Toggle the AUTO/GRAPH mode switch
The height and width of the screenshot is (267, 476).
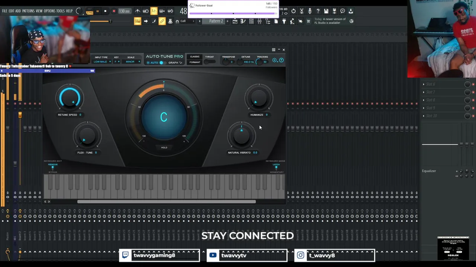pyautogui.click(x=163, y=63)
